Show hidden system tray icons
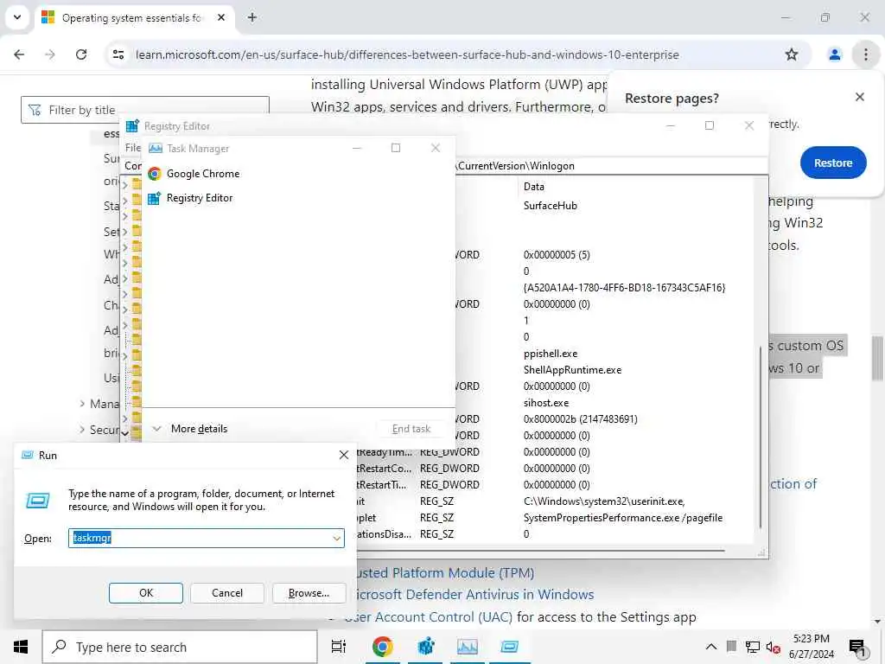The width and height of the screenshot is (885, 664). tap(711, 647)
